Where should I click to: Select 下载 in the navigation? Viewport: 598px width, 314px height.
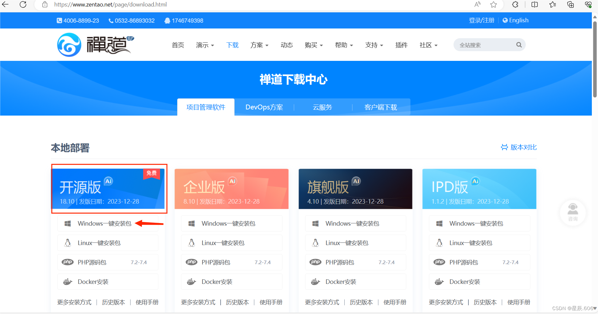coord(232,45)
